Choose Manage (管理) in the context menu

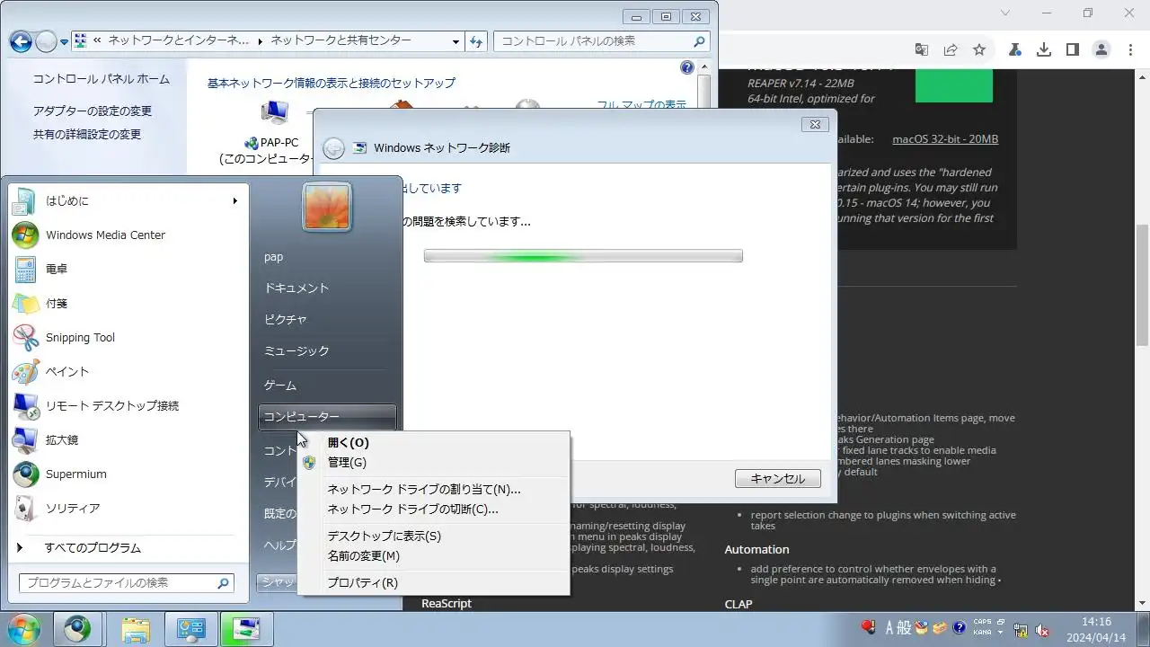pos(433,462)
